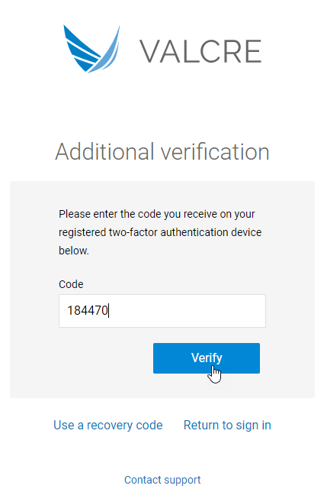Screen dimensions: 327x492
Task: Open the Use a recovery code link
Action: [x=108, y=426]
